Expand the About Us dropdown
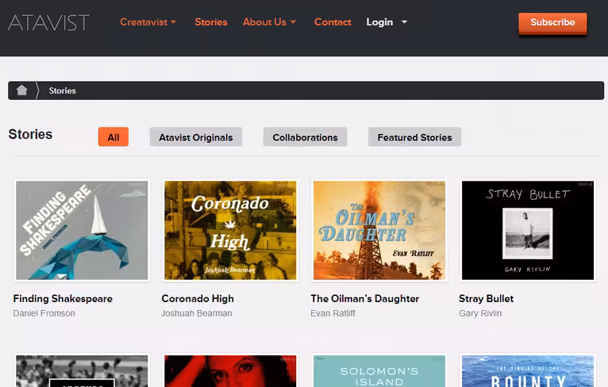 coord(270,22)
